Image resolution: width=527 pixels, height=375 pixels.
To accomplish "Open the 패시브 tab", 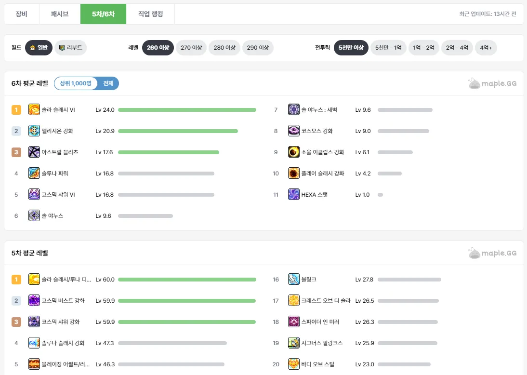I will point(59,14).
